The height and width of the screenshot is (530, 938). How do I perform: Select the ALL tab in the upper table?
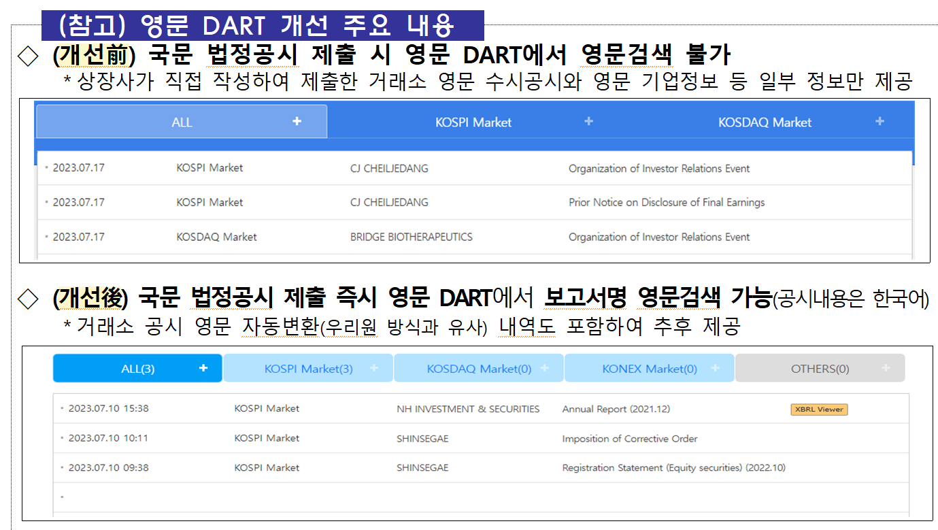coord(180,121)
